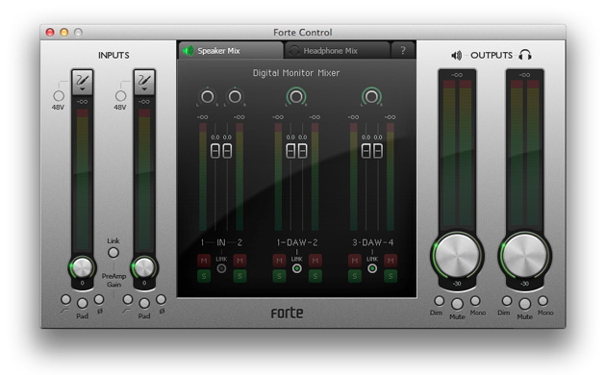Image resolution: width=606 pixels, height=375 pixels.
Task: Toggle Link for IN 1-2 channels
Action: (221, 268)
